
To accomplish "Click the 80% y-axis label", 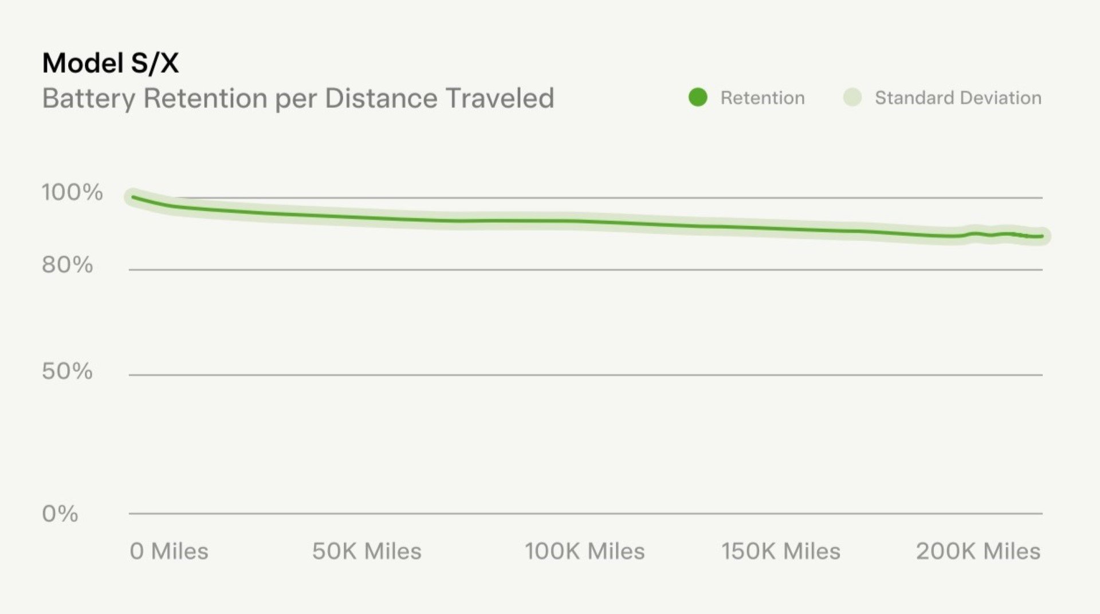I will click(x=68, y=265).
